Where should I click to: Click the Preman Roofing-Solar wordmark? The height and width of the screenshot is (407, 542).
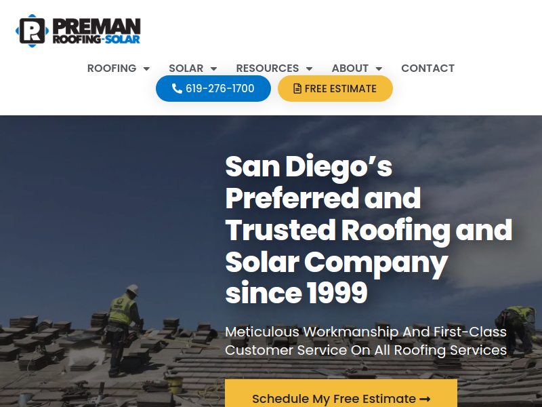(x=96, y=31)
